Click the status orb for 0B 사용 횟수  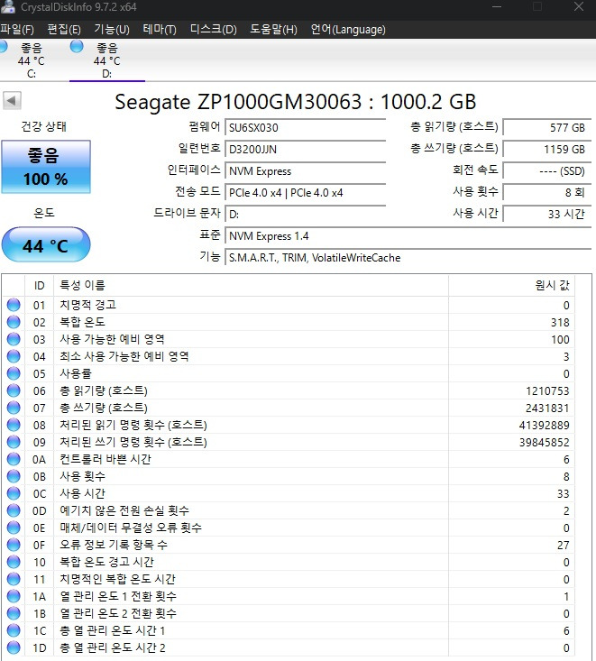pos(14,476)
